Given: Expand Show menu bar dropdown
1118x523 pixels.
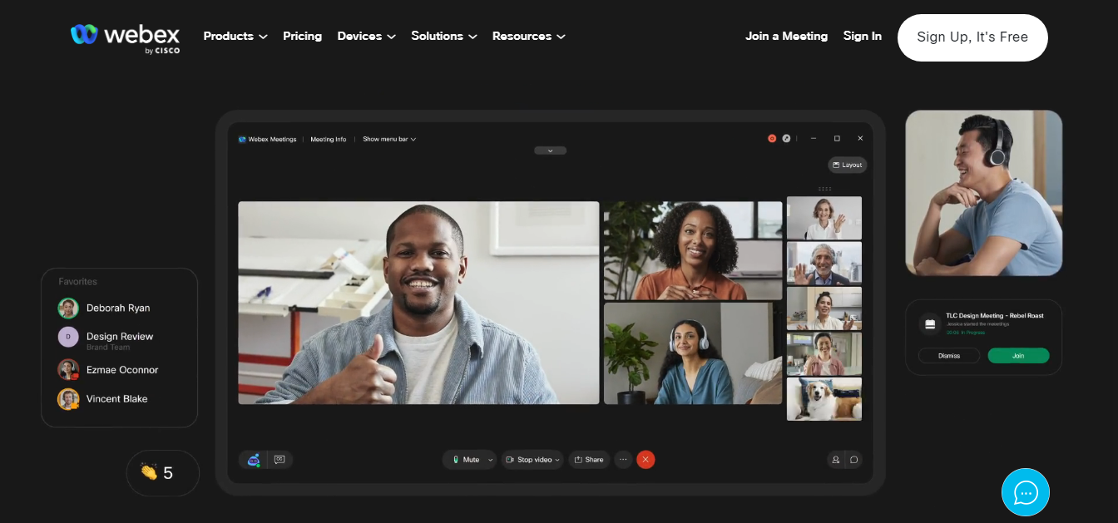Looking at the screenshot, I should (389, 139).
